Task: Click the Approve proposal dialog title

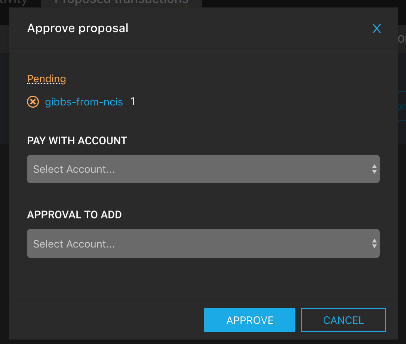Action: pyautogui.click(x=78, y=28)
